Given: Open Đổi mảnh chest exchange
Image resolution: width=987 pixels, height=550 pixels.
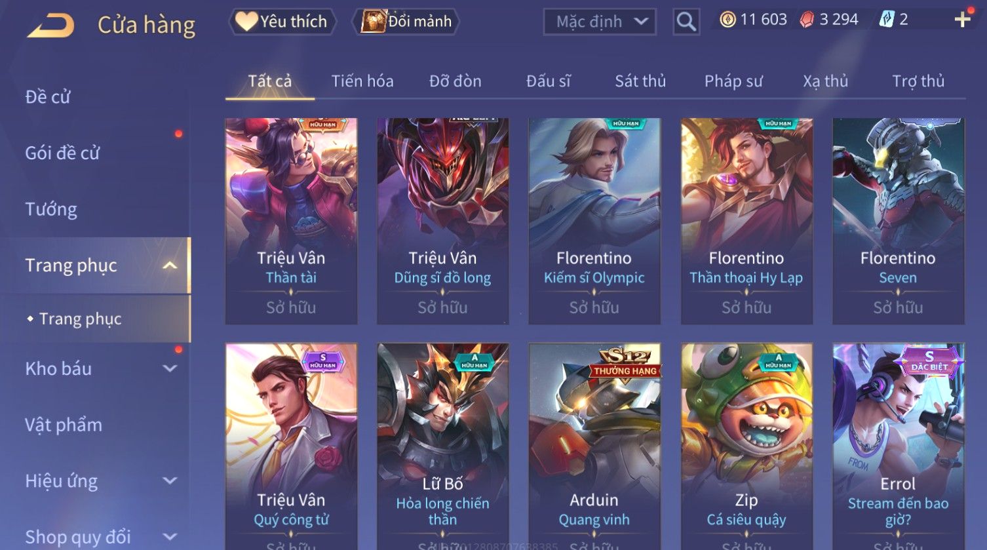Looking at the screenshot, I should click(406, 22).
